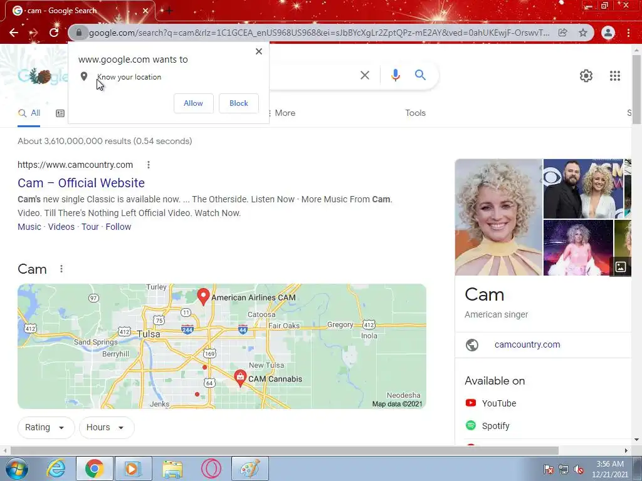Open the photo of Cam in pink dress
Viewport: 642px width, 481px height.
coord(578,248)
